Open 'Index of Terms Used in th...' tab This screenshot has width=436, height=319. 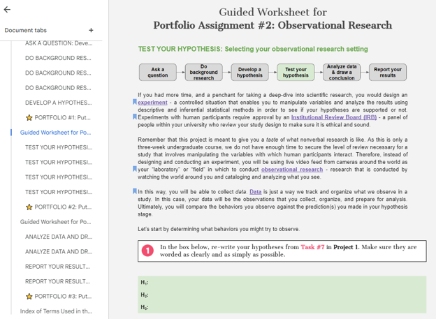(56, 311)
